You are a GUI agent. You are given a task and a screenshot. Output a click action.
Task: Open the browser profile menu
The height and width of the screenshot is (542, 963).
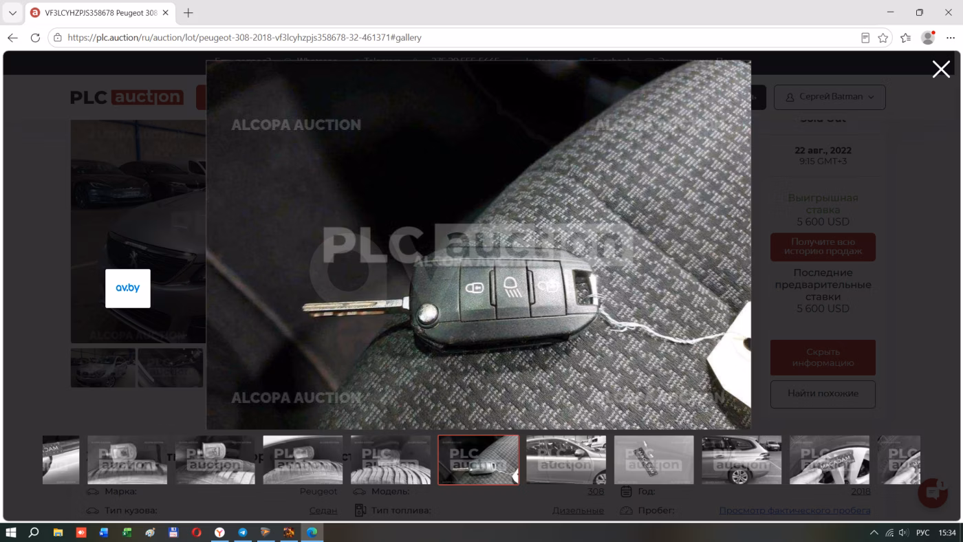[928, 38]
